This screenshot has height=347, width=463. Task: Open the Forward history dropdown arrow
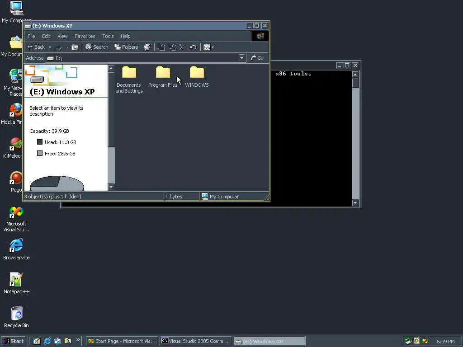pyautogui.click(x=67, y=47)
